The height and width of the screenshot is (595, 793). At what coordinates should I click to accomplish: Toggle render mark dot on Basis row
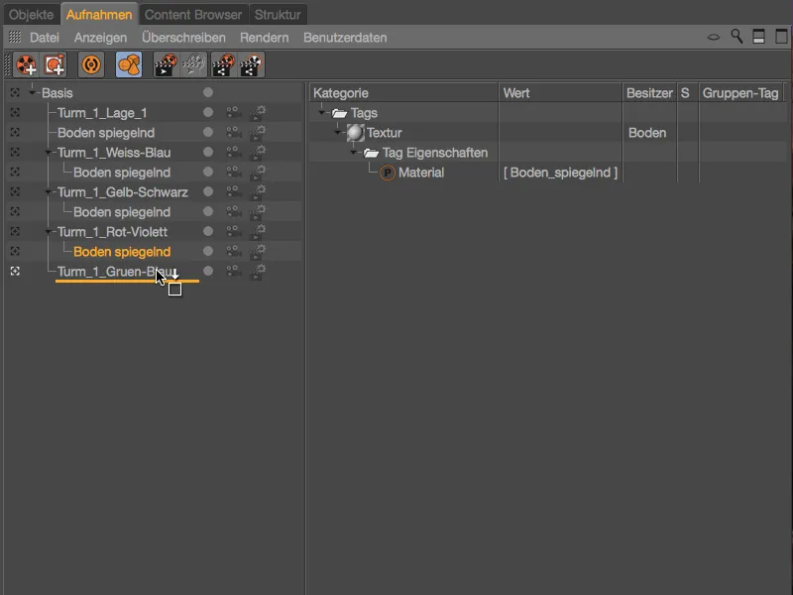(208, 92)
